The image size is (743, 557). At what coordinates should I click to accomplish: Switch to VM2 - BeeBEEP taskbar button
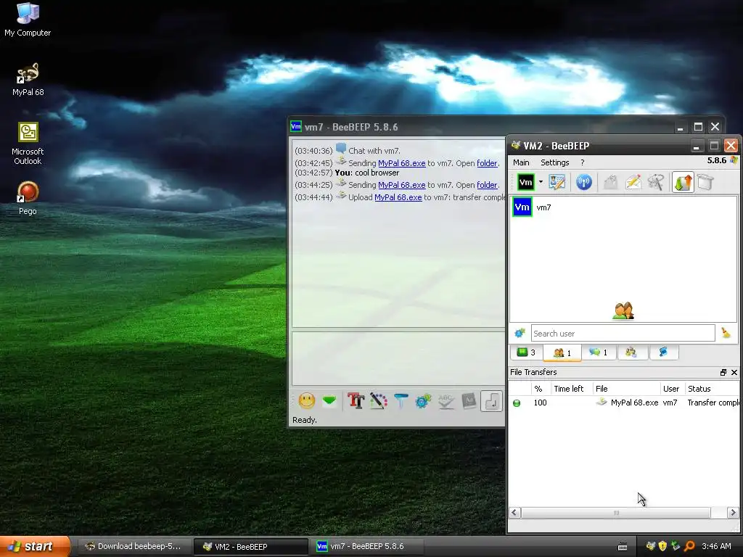coord(250,546)
